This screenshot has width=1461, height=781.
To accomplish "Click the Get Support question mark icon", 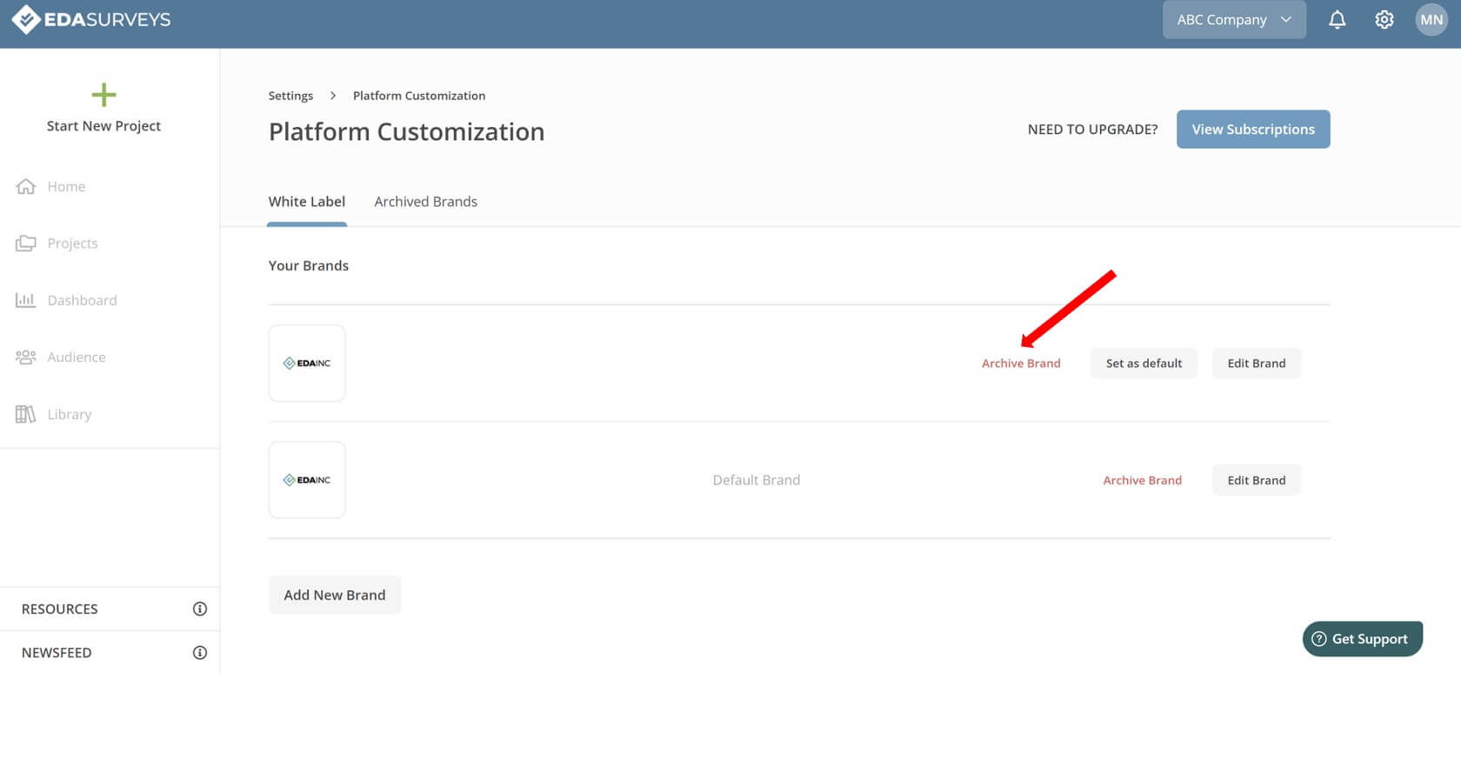I will pyautogui.click(x=1318, y=638).
